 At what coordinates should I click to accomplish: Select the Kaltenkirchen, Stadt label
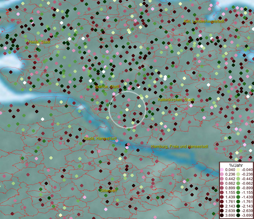[x=176, y=100]
